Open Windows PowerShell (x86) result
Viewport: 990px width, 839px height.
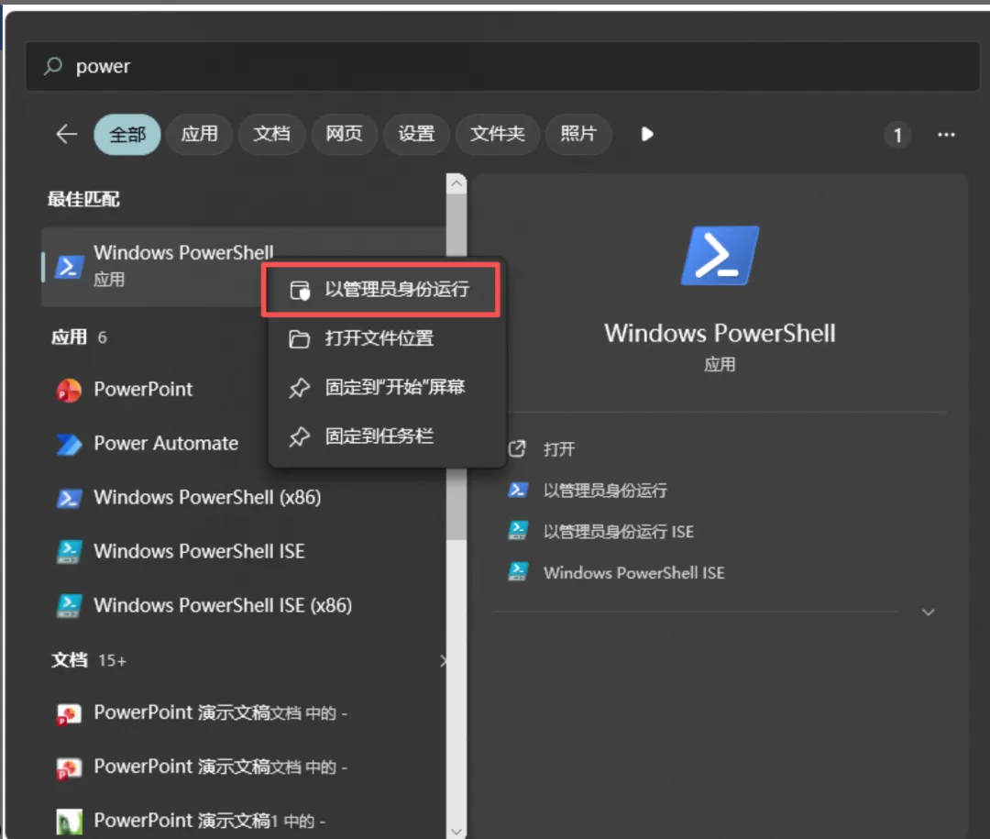207,497
